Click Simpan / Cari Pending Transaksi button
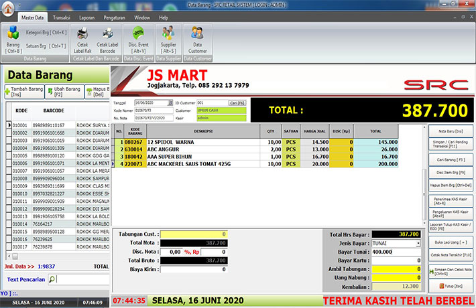 451,144
